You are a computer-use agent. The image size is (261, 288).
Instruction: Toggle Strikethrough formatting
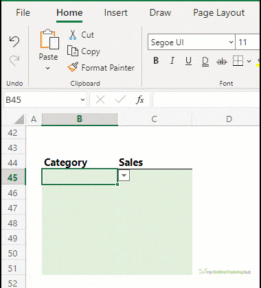222,61
